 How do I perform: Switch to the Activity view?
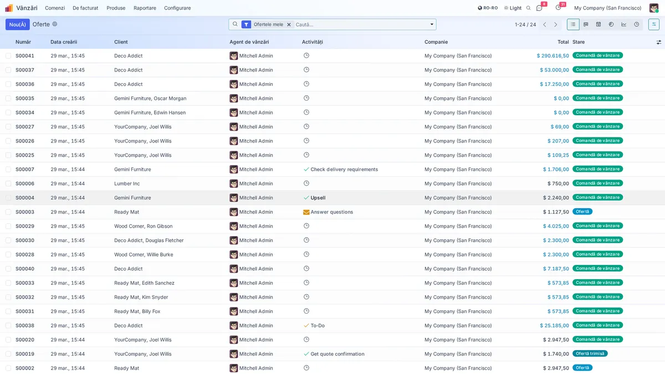(x=636, y=24)
